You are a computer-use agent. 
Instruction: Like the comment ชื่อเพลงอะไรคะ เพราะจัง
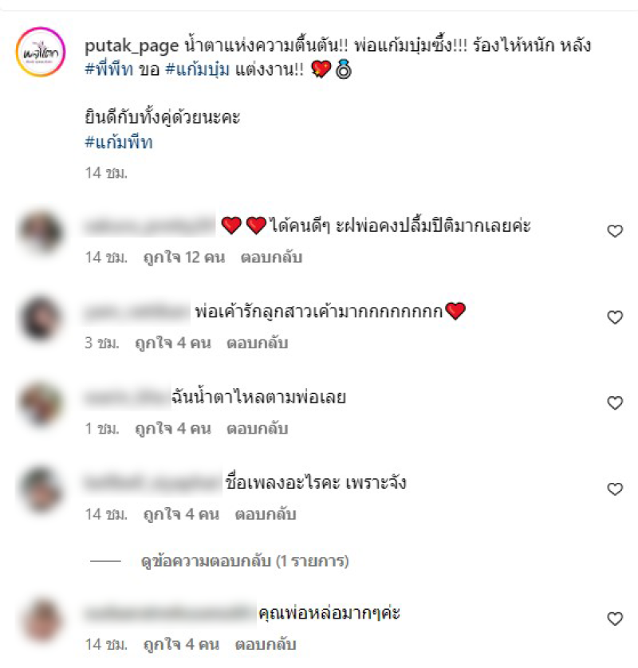click(x=615, y=489)
